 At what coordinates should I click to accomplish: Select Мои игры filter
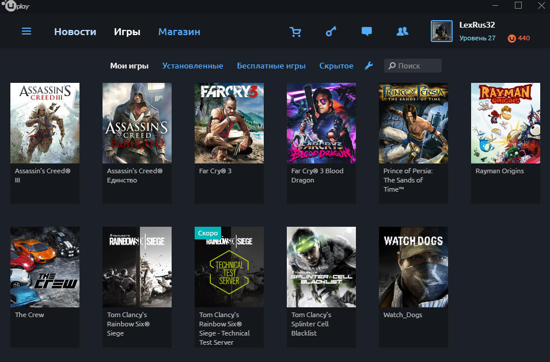point(129,66)
